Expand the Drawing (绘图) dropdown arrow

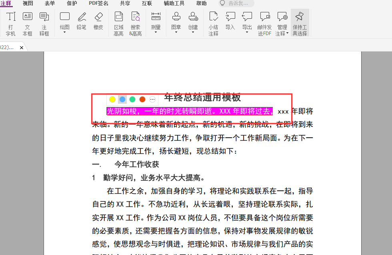(x=64, y=32)
